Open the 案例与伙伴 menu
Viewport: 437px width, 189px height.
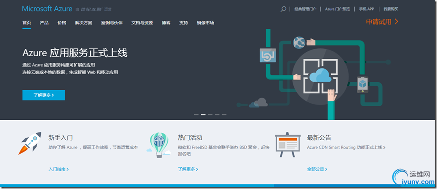[x=112, y=23]
